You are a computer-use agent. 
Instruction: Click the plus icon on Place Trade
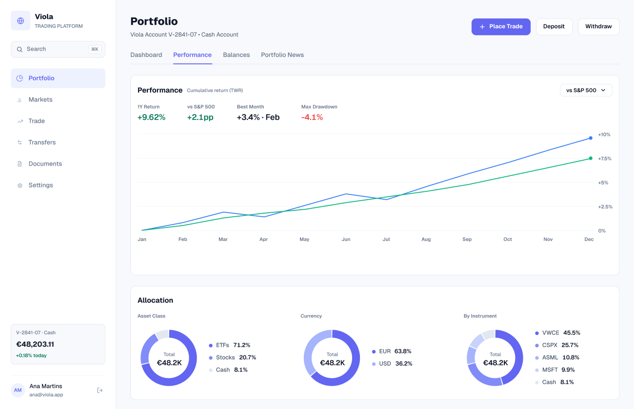(482, 27)
